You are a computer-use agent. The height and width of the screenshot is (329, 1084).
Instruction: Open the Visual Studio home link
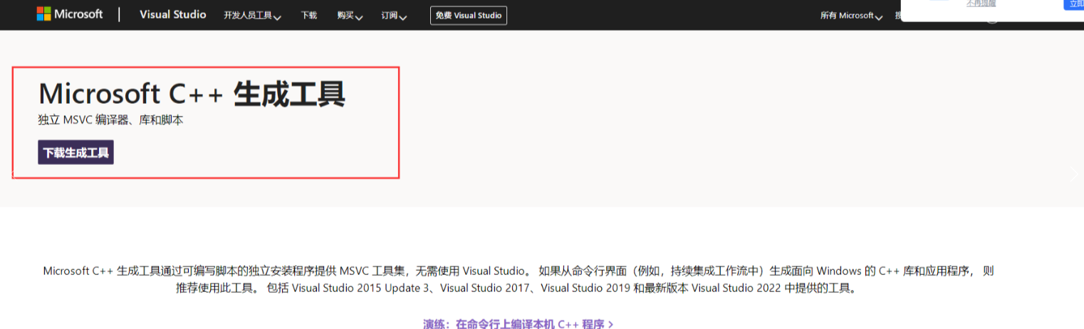click(173, 15)
